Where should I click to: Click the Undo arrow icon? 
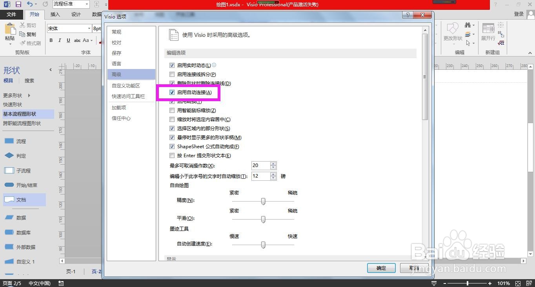[30, 4]
